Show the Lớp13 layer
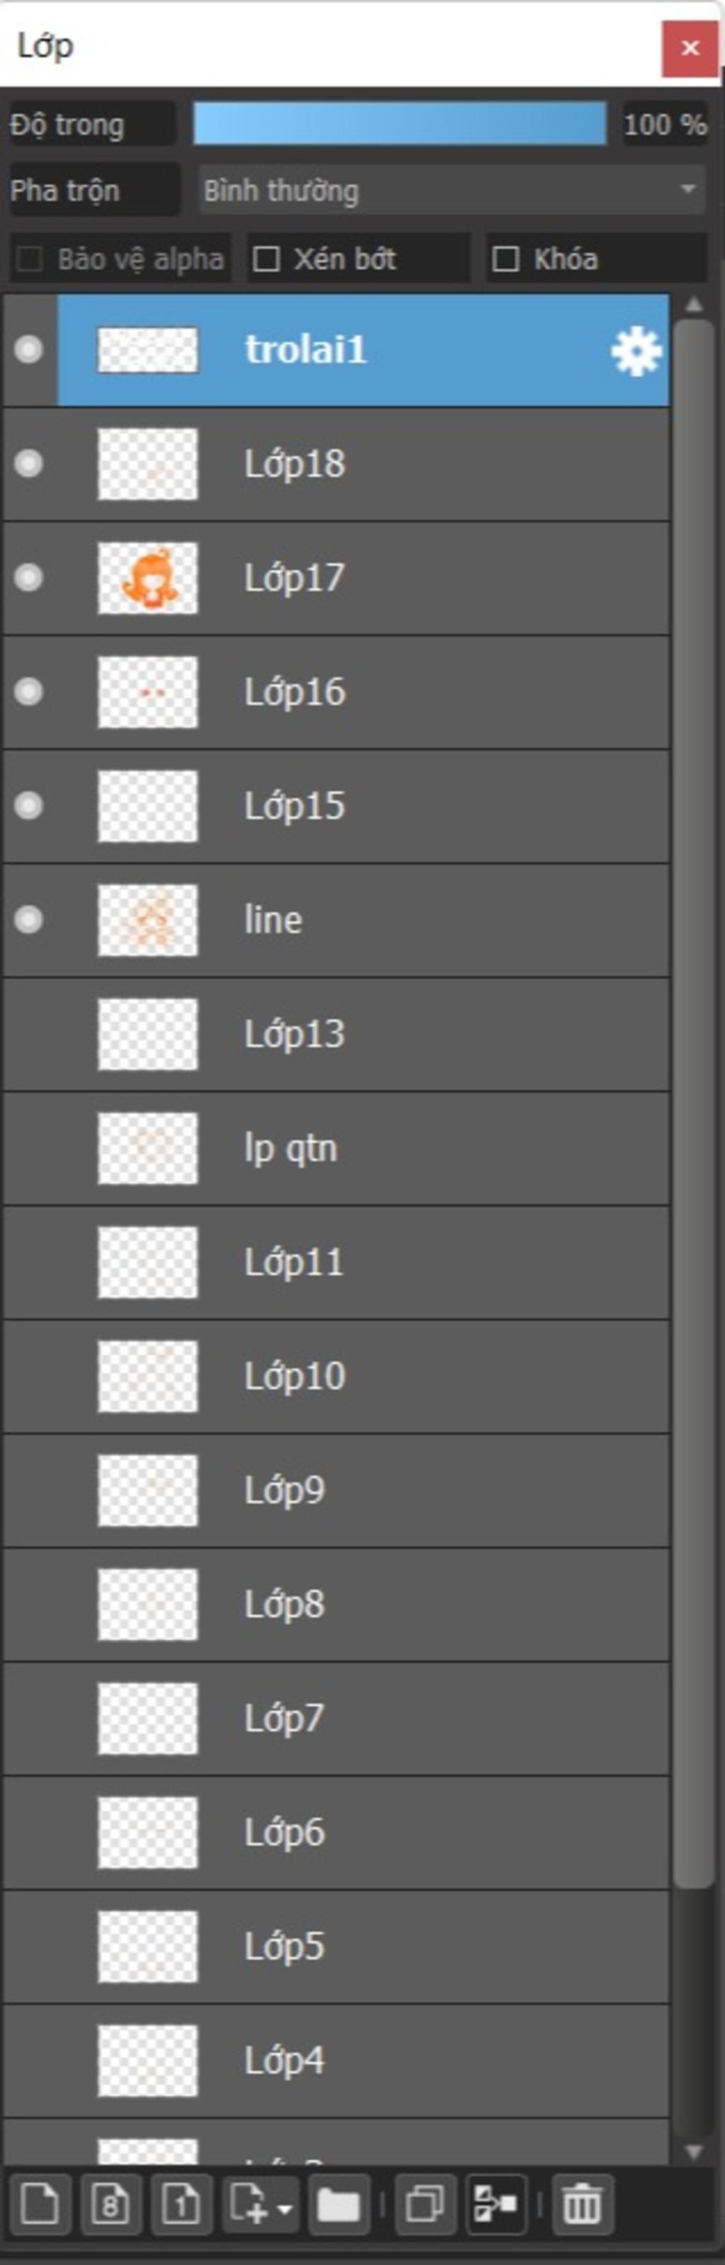Image resolution: width=725 pixels, height=2265 pixels. (x=29, y=1034)
